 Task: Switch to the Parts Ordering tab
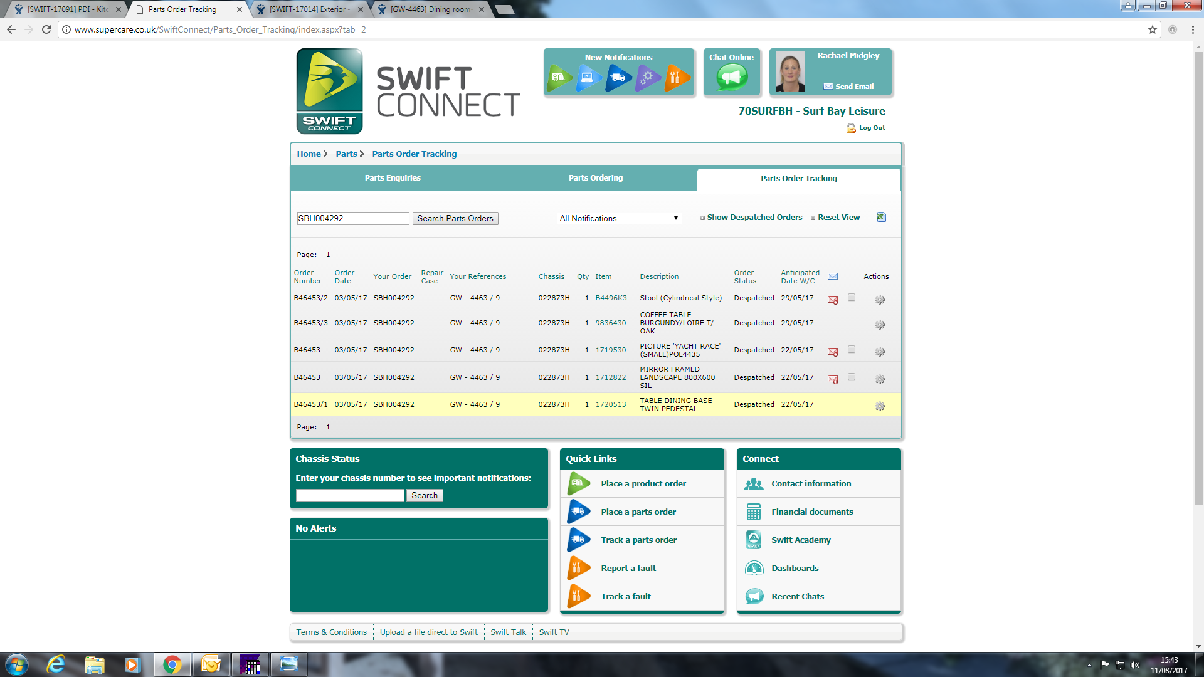point(595,178)
